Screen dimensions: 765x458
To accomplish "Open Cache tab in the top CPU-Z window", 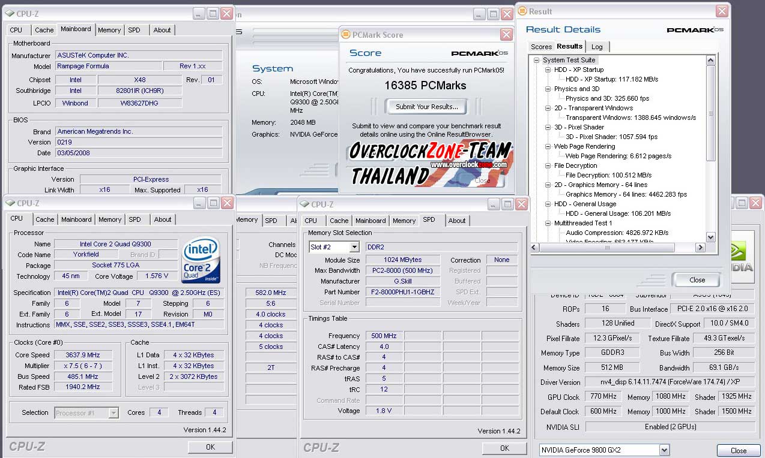I will click(x=44, y=30).
